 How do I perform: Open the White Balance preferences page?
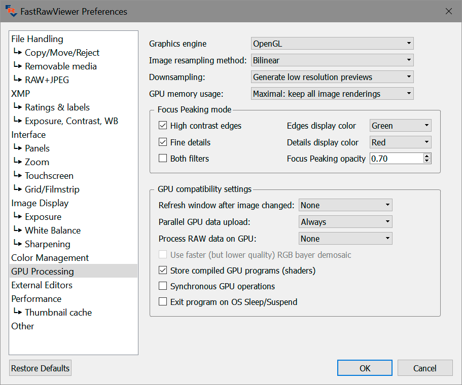(x=53, y=230)
